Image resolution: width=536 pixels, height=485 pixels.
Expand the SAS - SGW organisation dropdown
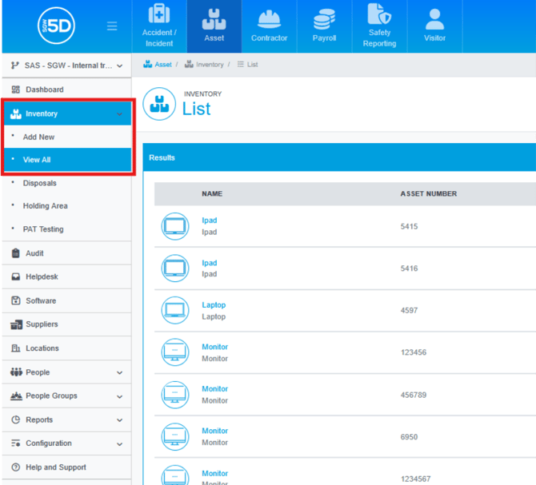coord(66,66)
